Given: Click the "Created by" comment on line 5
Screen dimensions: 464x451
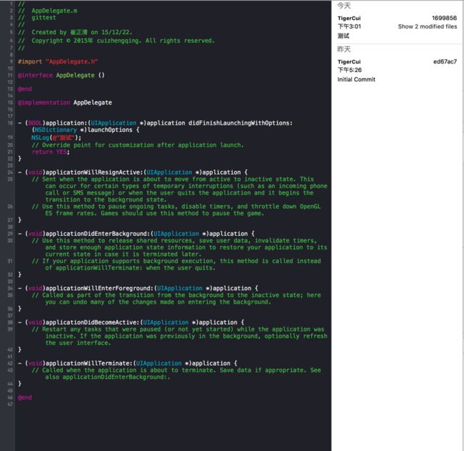Looking at the screenshot, I should coord(75,32).
